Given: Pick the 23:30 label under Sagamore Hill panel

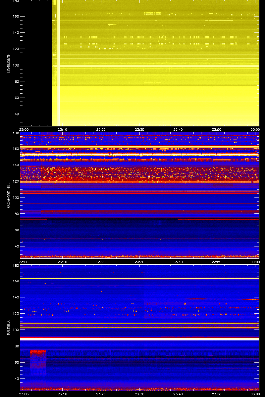Looking at the screenshot, I should pos(139,262).
